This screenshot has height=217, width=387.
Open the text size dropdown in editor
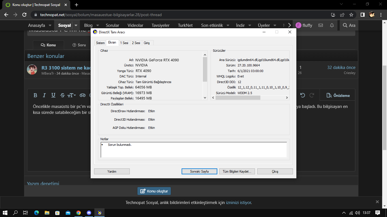[71, 95]
